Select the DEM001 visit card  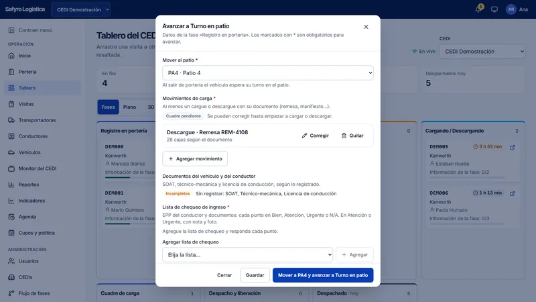click(130, 207)
